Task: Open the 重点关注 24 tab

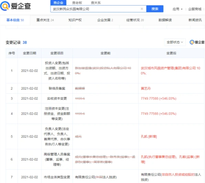Action: [x=45, y=20]
